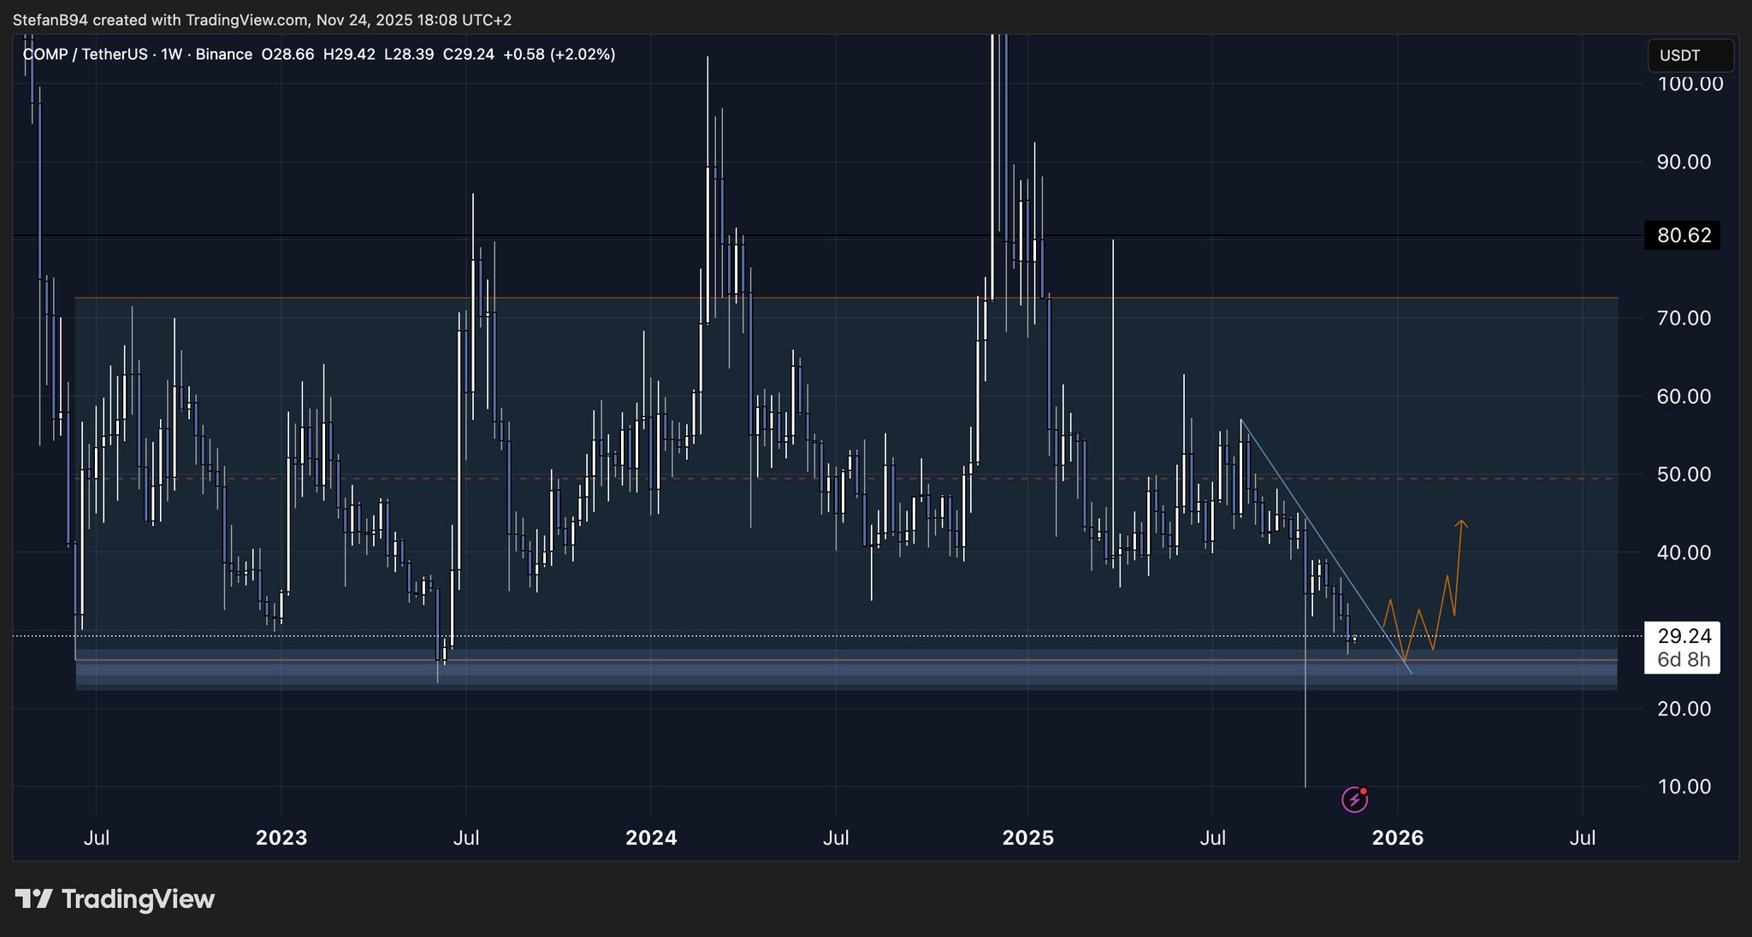Click the 2026 label on time axis
This screenshot has width=1752, height=937.
(1397, 838)
